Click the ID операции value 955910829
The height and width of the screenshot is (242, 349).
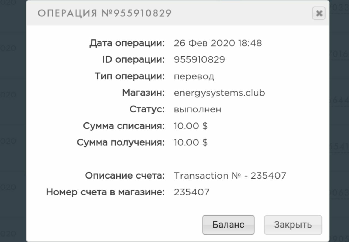click(199, 60)
